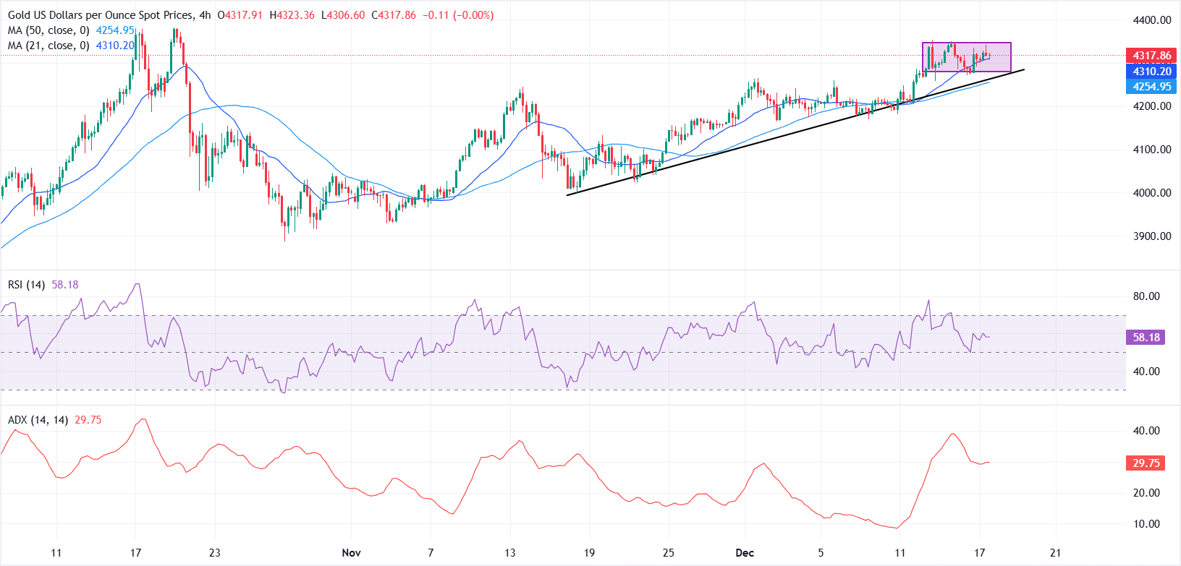Select the MA (50, close, 0) indicator legend
The height and width of the screenshot is (566, 1181).
(x=48, y=30)
